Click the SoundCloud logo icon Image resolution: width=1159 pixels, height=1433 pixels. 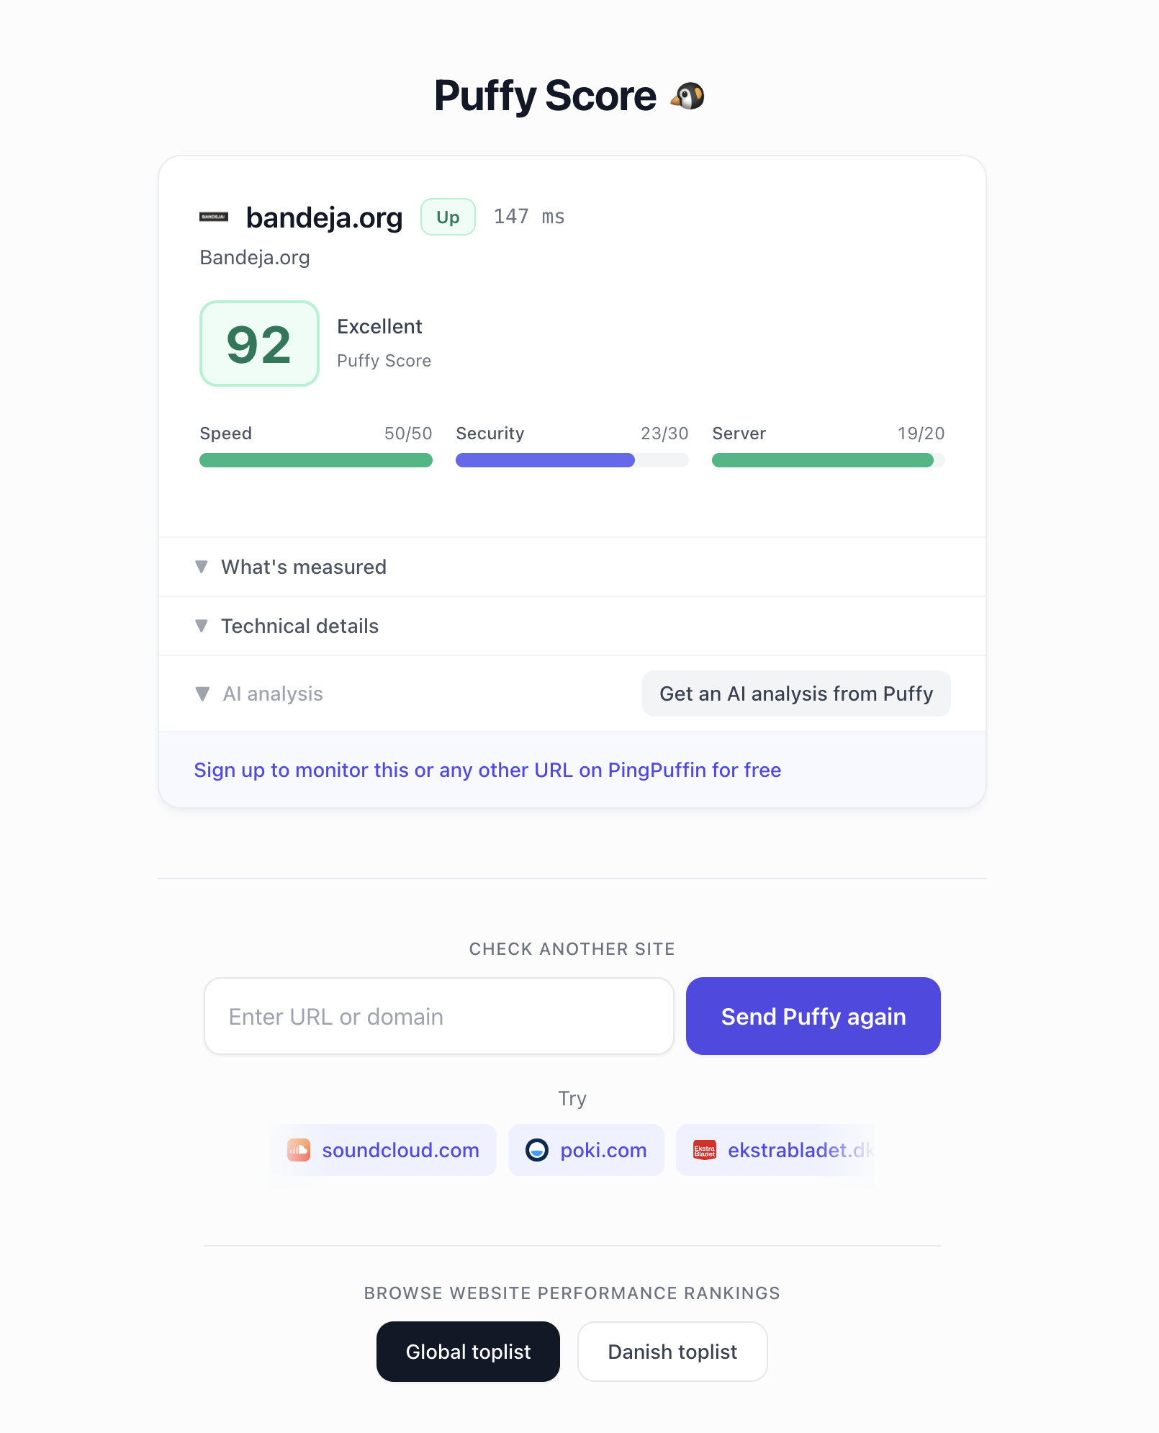coord(299,1150)
